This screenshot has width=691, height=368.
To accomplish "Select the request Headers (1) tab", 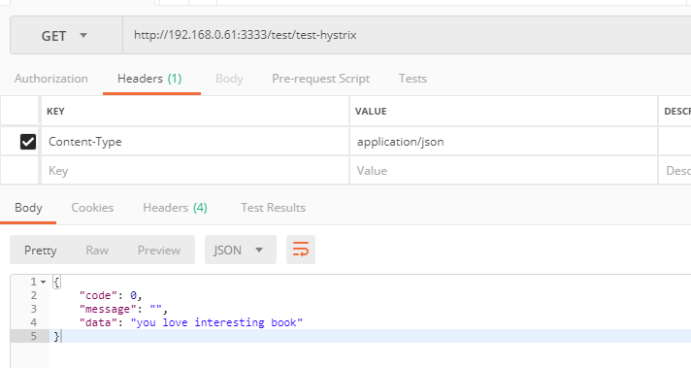I will [149, 79].
